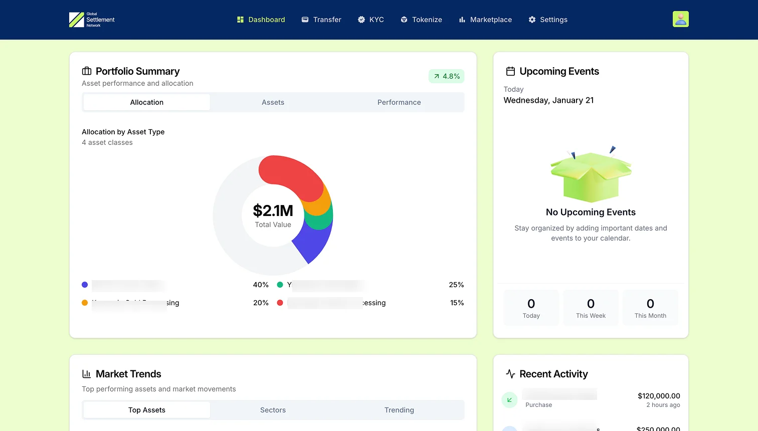Click the 15% allocation value
Image resolution: width=758 pixels, height=431 pixels.
(x=457, y=303)
